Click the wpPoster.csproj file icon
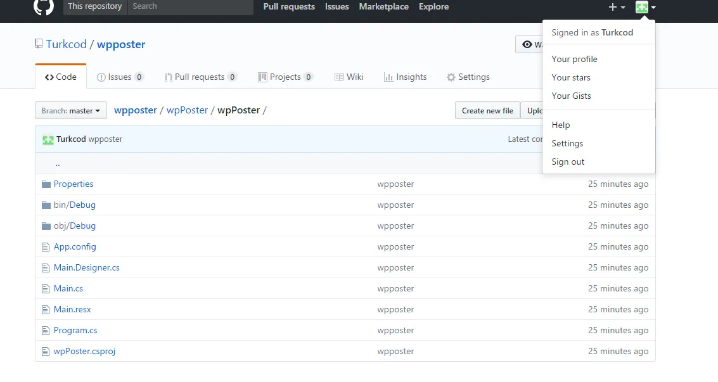718x382 pixels. click(x=46, y=352)
